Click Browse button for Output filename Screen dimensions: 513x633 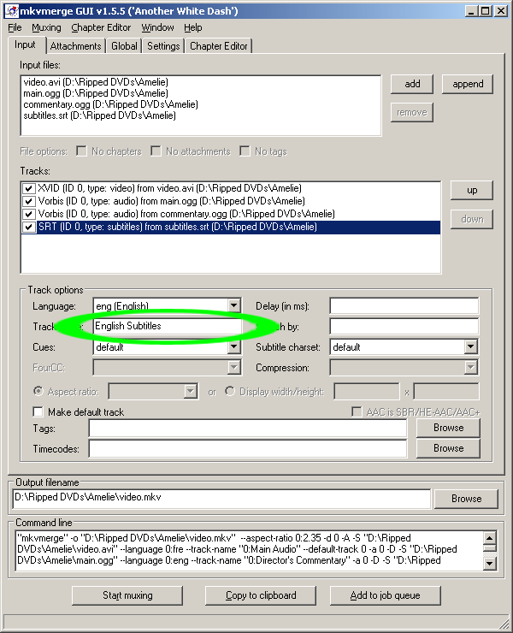466,499
